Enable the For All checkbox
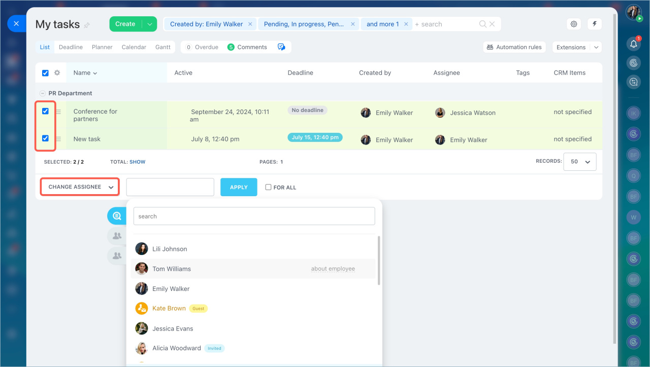The width and height of the screenshot is (650, 367). coord(268,187)
